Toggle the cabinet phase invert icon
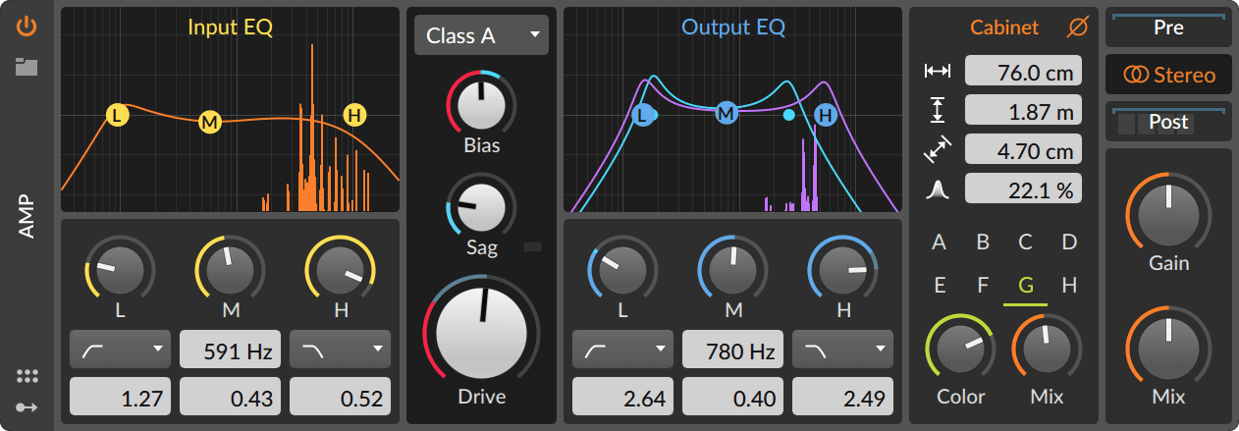The width and height of the screenshot is (1239, 431). pyautogui.click(x=1077, y=28)
